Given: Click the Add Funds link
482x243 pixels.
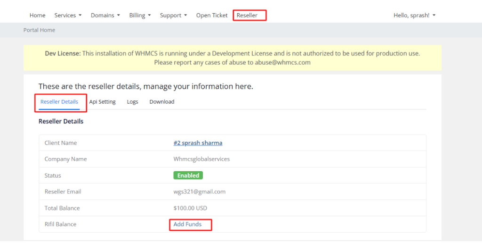Looking at the screenshot, I should pos(187,224).
